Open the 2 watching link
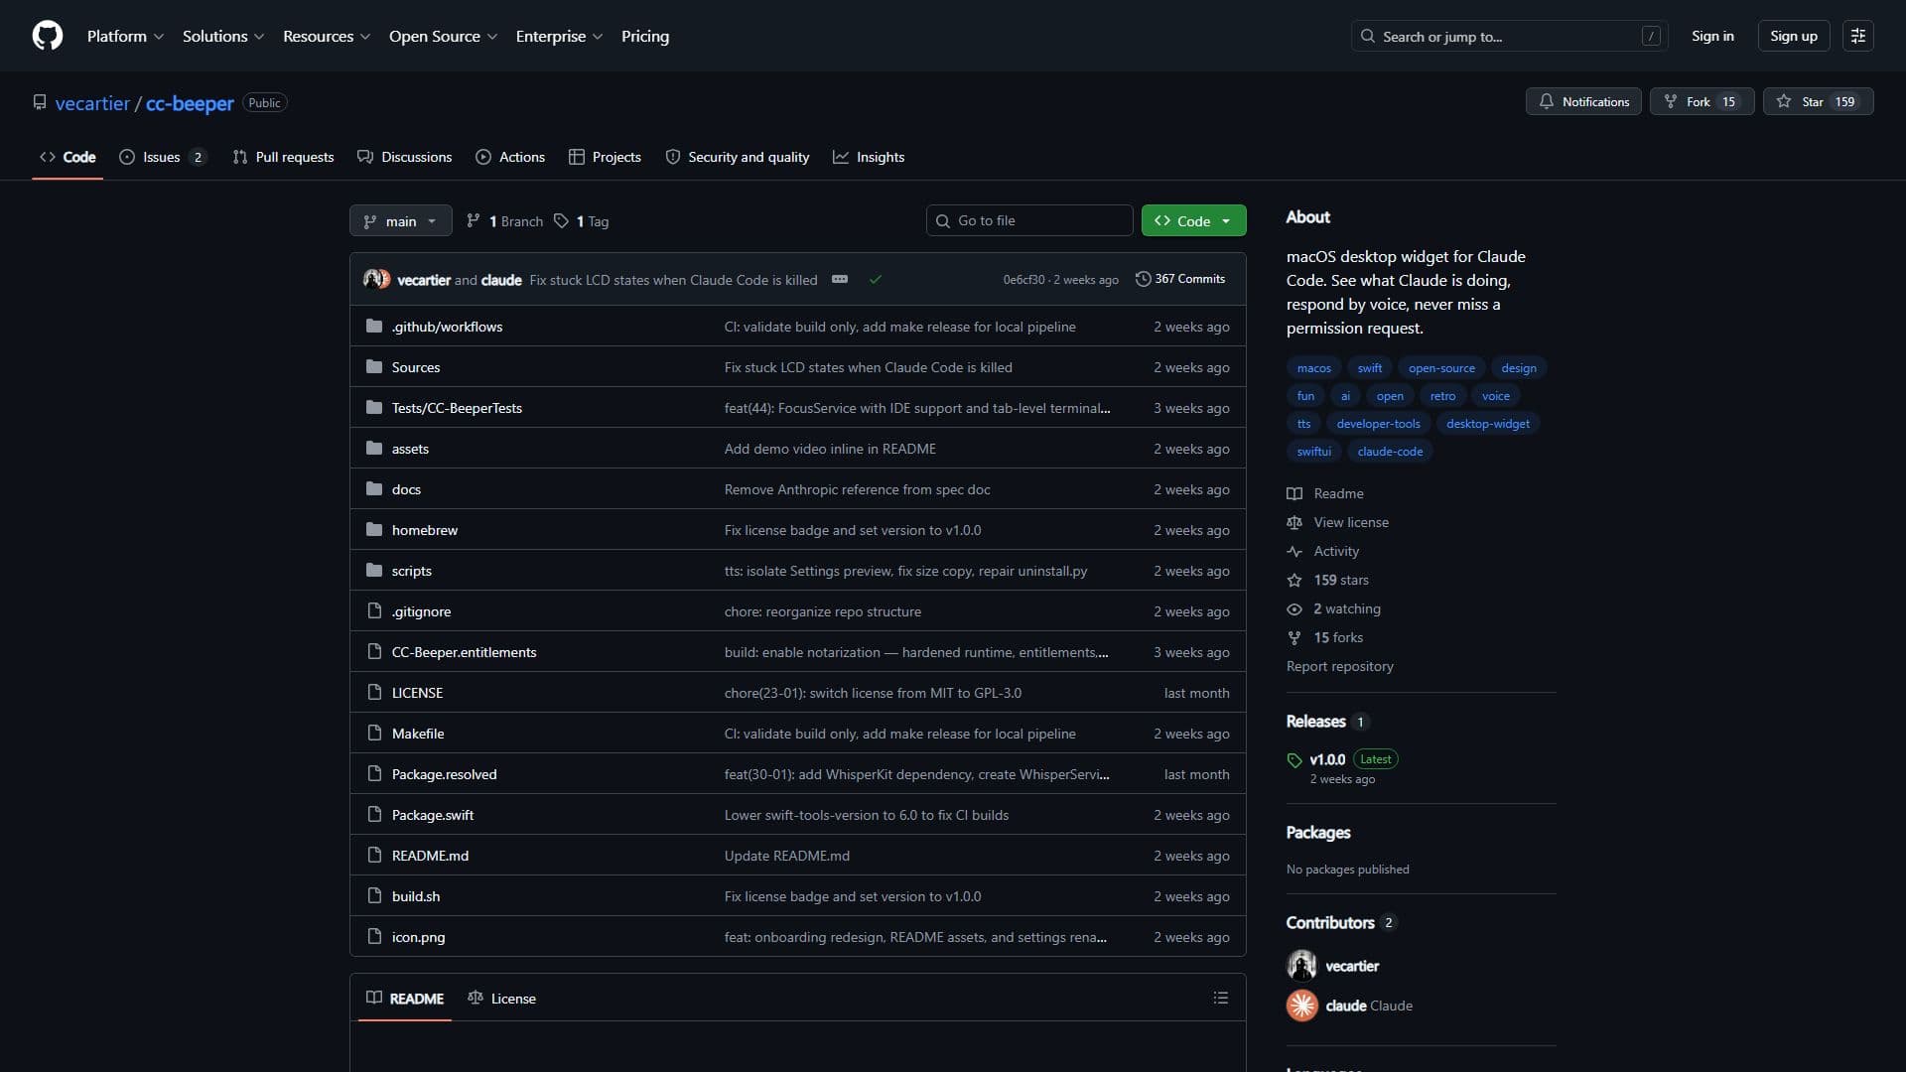The width and height of the screenshot is (1906, 1072). pos(1334,608)
